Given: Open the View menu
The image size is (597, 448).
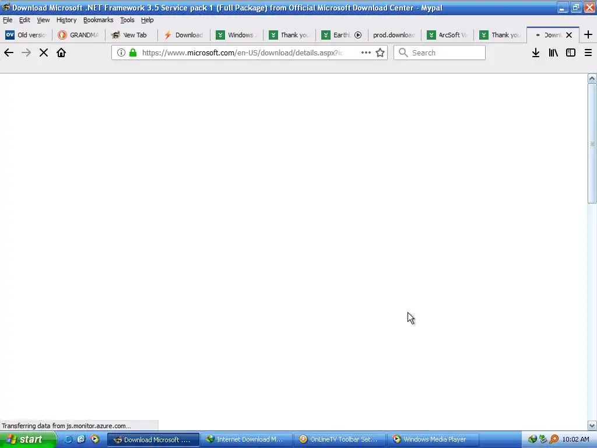Looking at the screenshot, I should pyautogui.click(x=43, y=20).
